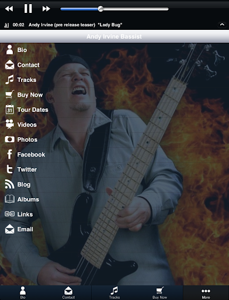The height and width of the screenshot is (300, 229).
Task: Click the playback progress slider knob
Action: pyautogui.click(x=100, y=9)
